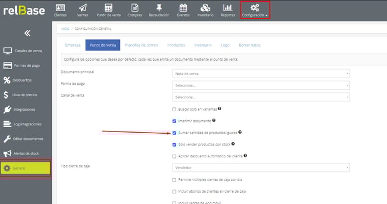This screenshot has width=387, height=204.
Task: Open Editar documentos wrench icon
Action: point(7,139)
